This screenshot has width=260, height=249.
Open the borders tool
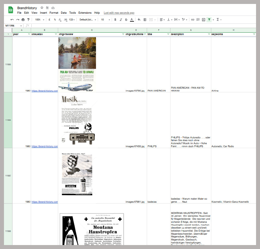[145, 20]
